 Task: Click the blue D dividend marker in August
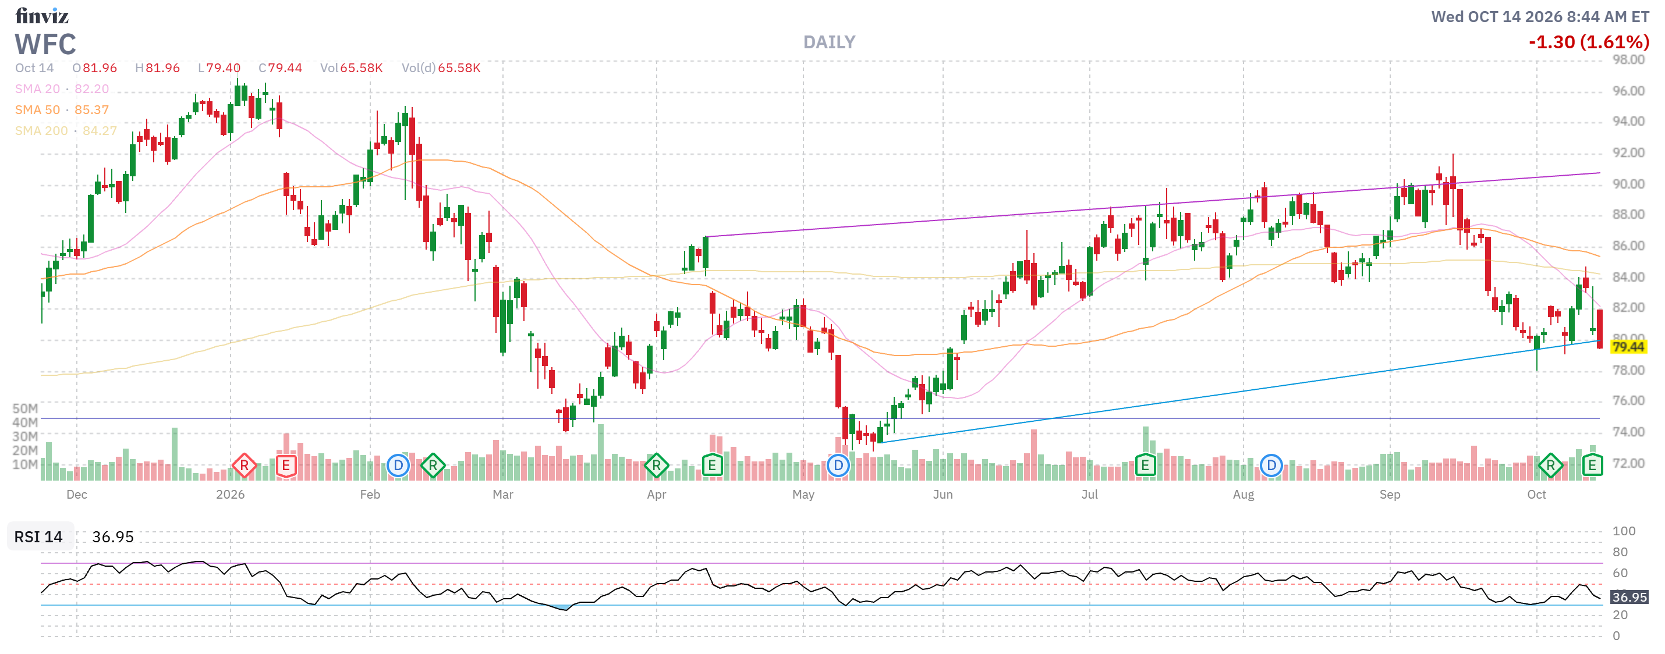pos(1271,465)
